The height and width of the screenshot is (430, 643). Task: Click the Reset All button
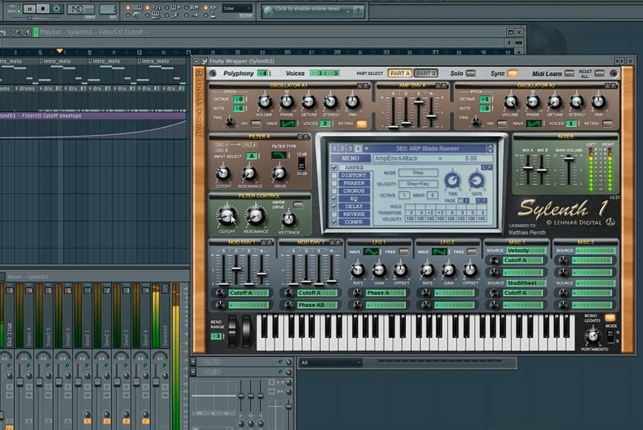600,73
